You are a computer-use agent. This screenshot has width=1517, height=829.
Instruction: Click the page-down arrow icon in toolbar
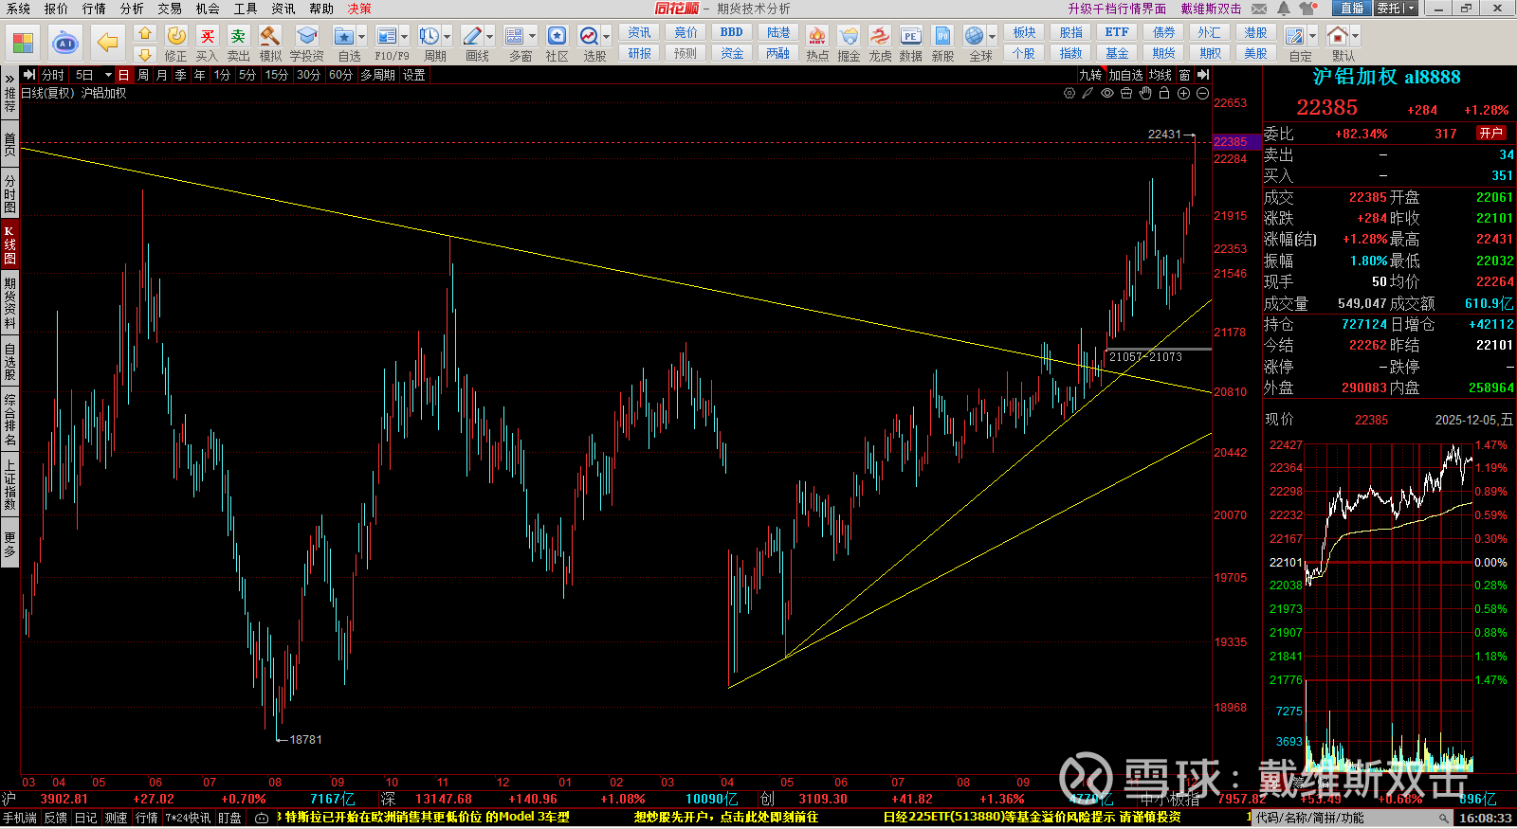click(145, 54)
